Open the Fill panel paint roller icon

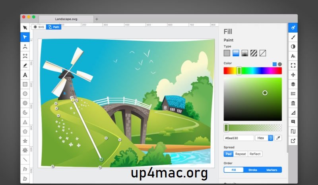tap(293, 27)
